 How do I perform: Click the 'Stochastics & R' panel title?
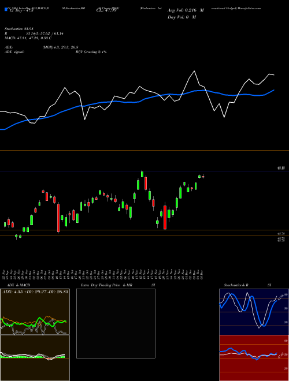(x=236, y=285)
